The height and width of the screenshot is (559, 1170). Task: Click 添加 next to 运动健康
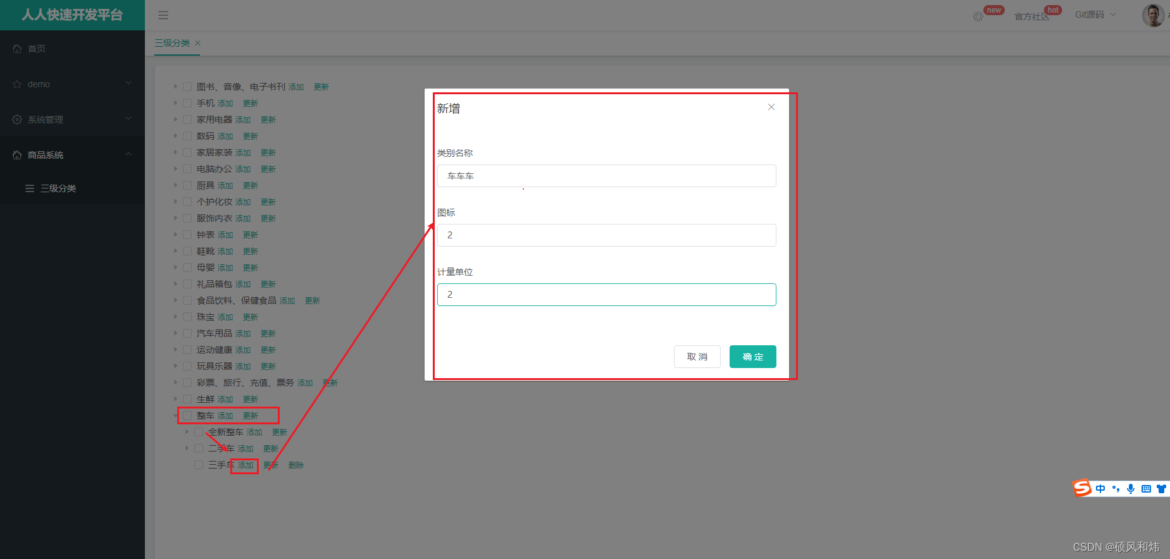coord(243,350)
